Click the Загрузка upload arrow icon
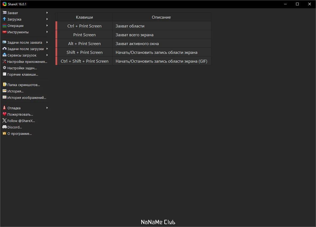Screen dimensions: 316x227 [5, 19]
